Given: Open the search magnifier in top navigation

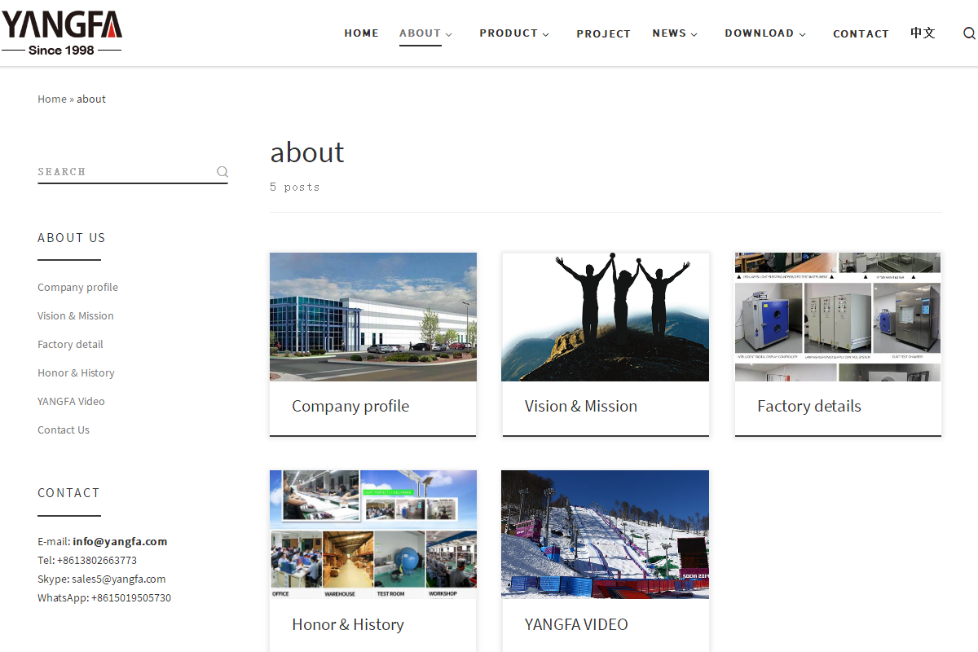Looking at the screenshot, I should pos(969,33).
